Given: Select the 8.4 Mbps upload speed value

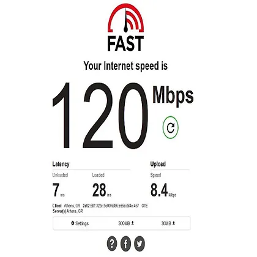Looking at the screenshot, I should click(x=163, y=190).
